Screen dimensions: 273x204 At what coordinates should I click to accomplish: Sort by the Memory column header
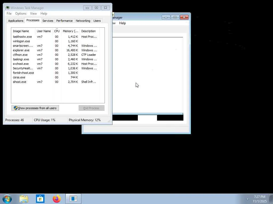[x=70, y=31]
